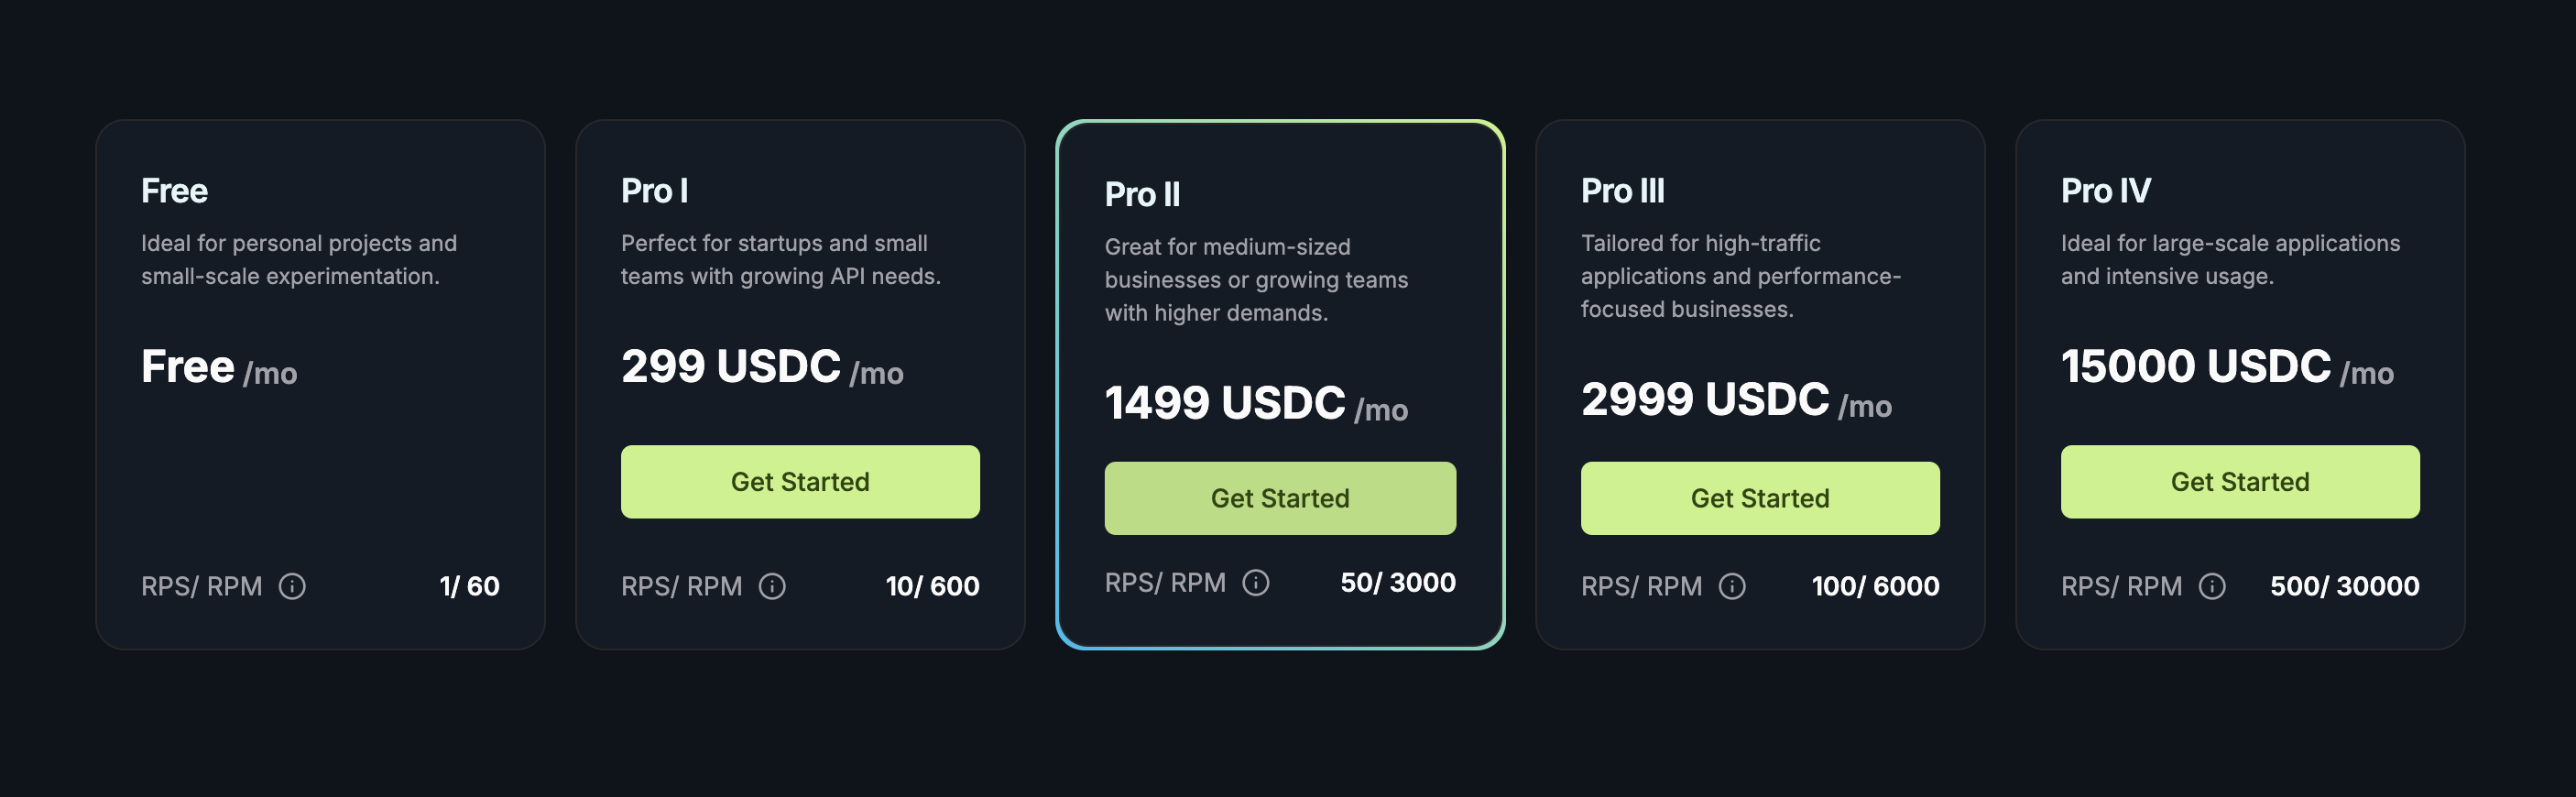Click the info icon in the Pro III card

1732,586
